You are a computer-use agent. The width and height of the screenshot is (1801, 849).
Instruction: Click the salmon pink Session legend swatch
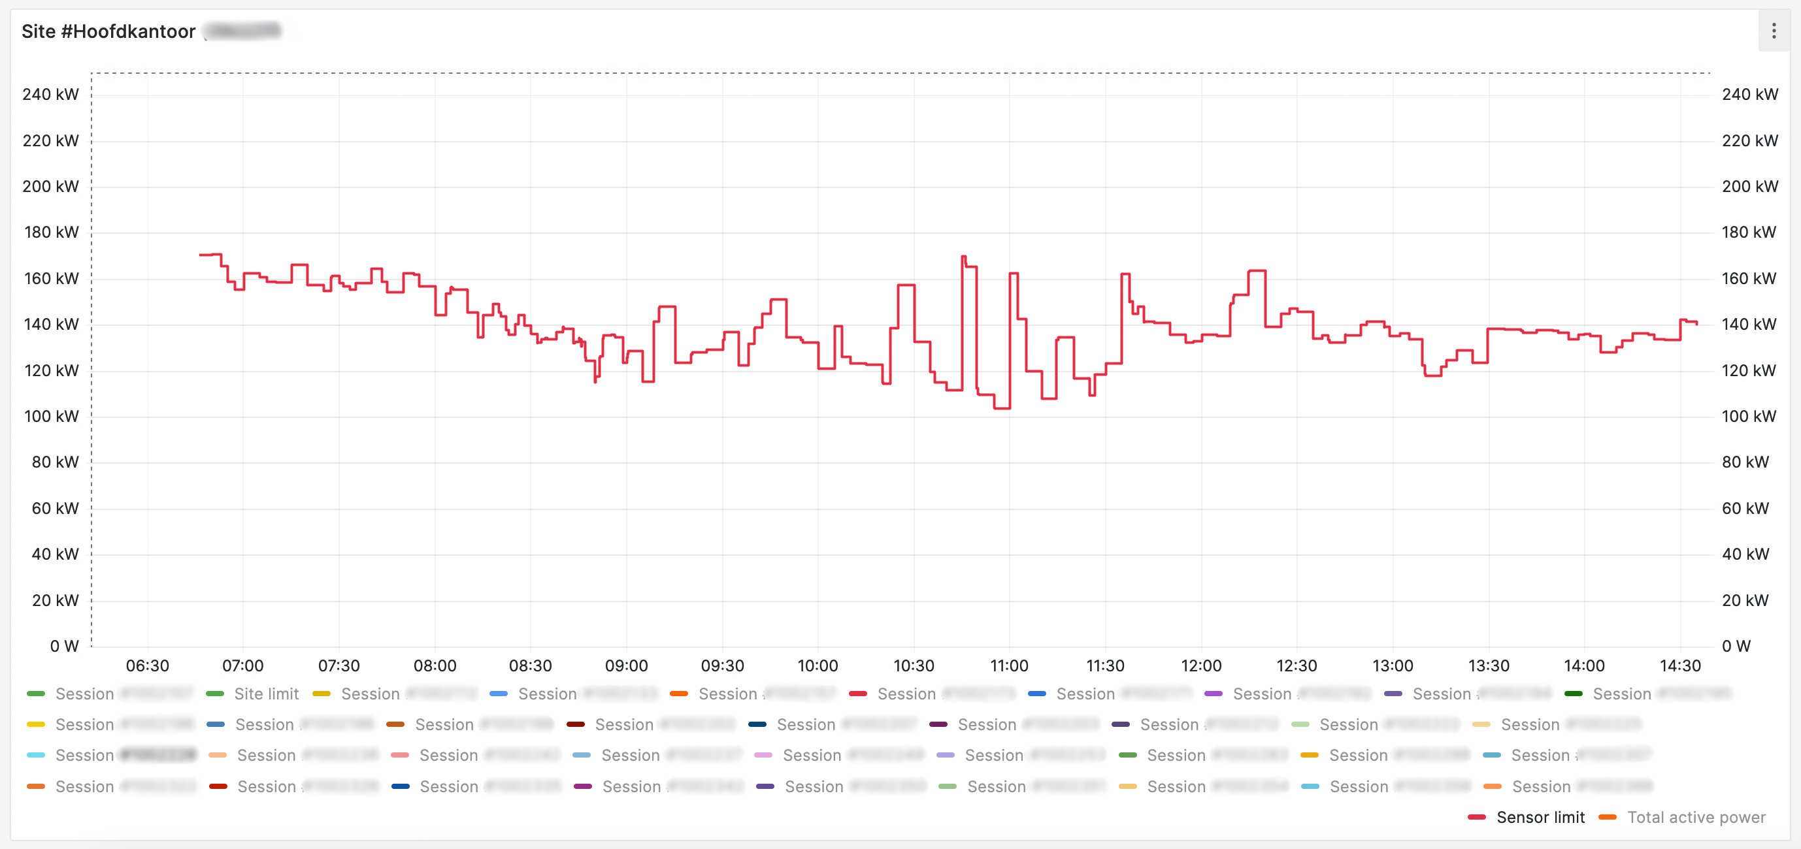click(400, 756)
